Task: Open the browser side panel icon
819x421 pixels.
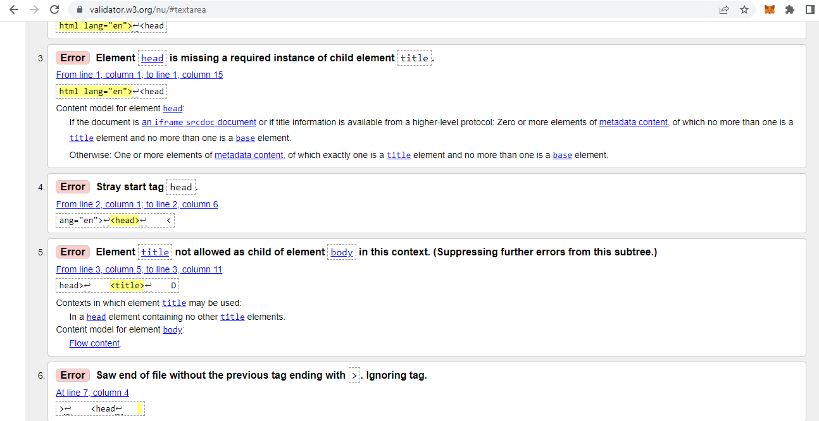Action: tap(810, 10)
